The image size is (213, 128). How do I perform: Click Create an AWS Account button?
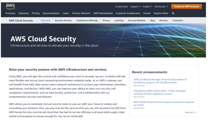186,6
